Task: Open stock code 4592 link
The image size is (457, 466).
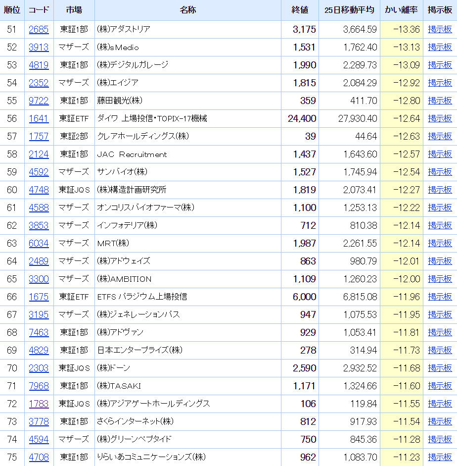Action: 39,172
